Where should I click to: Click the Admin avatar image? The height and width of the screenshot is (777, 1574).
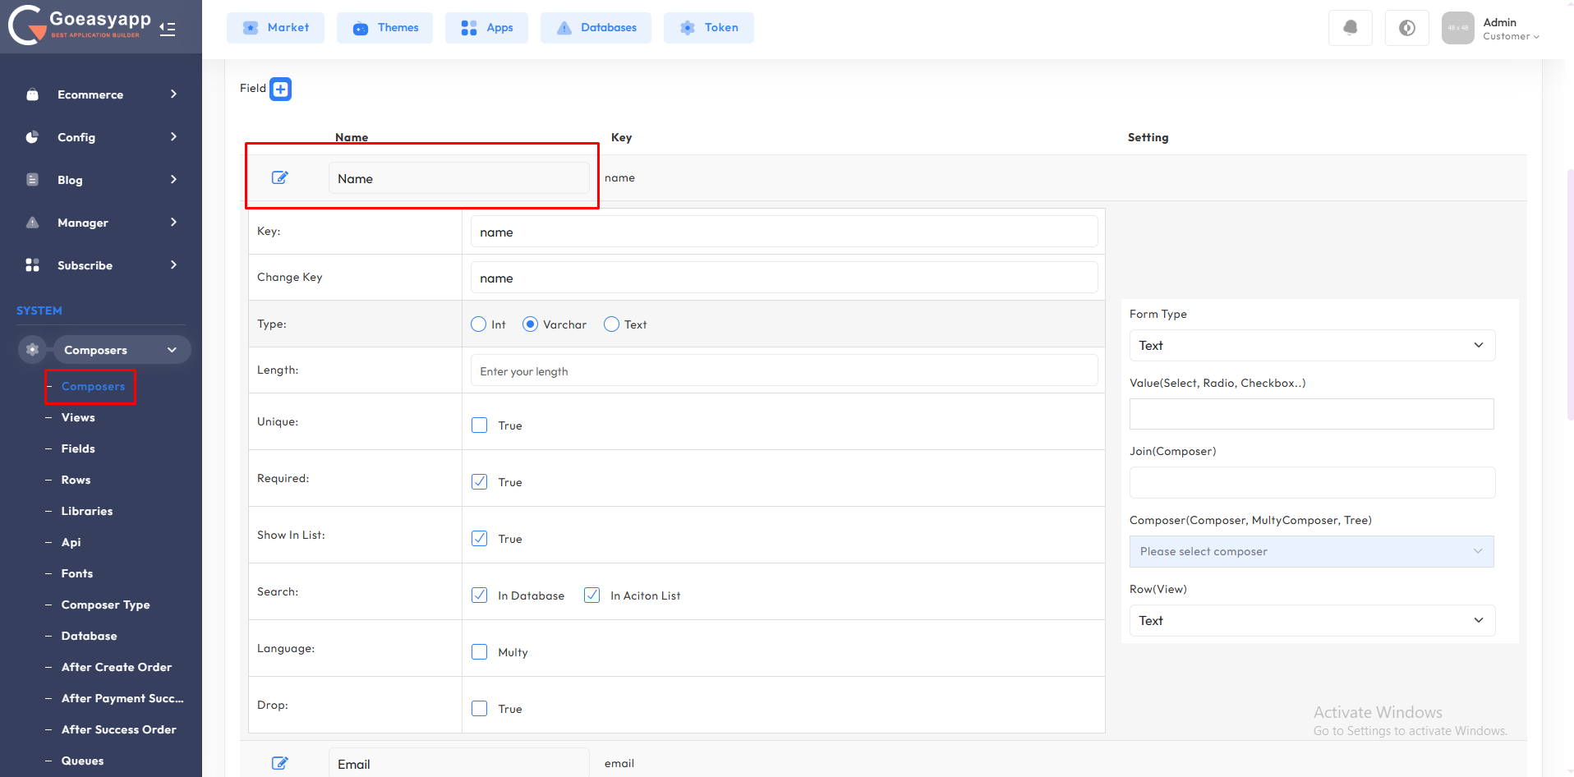(1457, 28)
